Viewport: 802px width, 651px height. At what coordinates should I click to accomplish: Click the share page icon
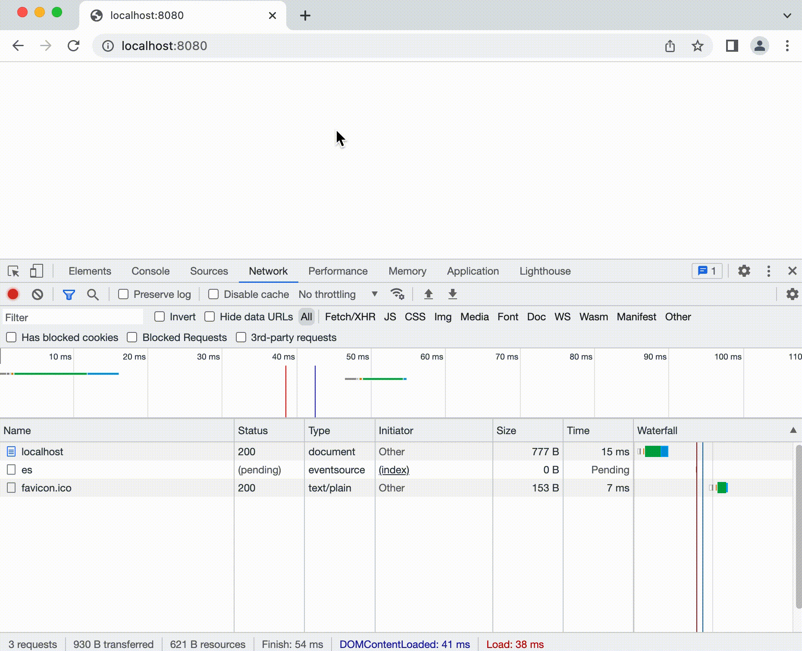[x=670, y=46]
